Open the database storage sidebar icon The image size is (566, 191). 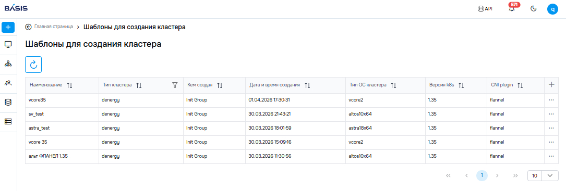click(x=8, y=103)
